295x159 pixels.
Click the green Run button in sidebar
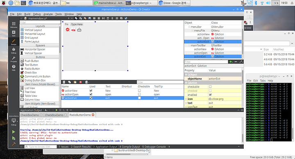point(14,132)
